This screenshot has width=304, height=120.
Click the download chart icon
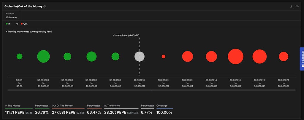coord(291,6)
